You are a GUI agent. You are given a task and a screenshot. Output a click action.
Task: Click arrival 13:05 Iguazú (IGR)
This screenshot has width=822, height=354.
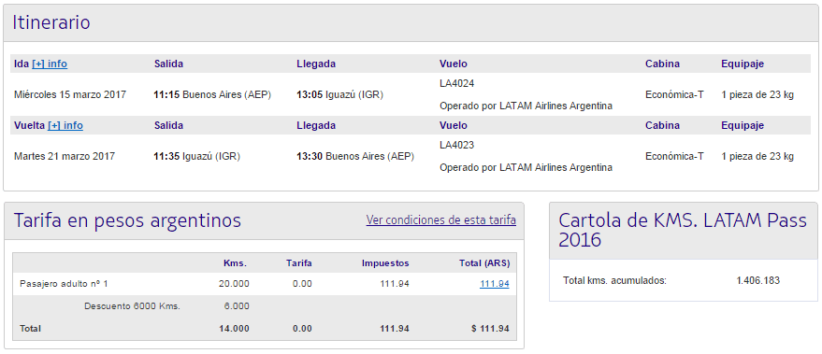coord(339,95)
